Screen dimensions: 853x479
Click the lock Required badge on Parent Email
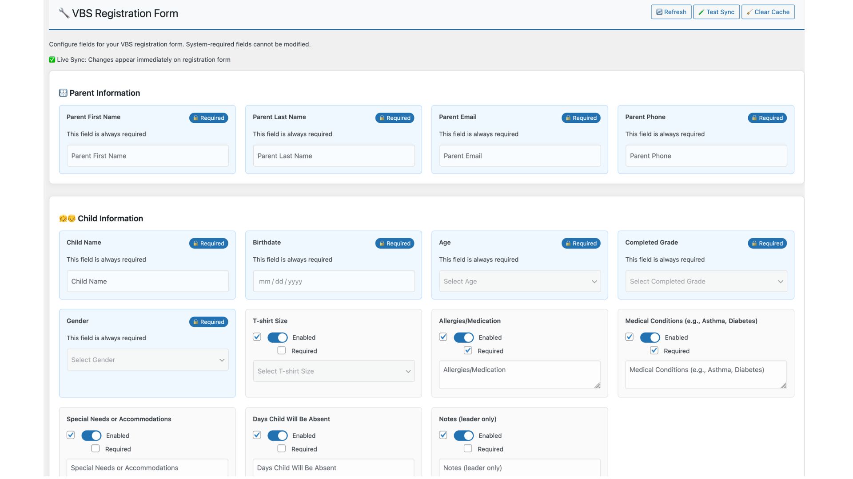click(x=581, y=118)
